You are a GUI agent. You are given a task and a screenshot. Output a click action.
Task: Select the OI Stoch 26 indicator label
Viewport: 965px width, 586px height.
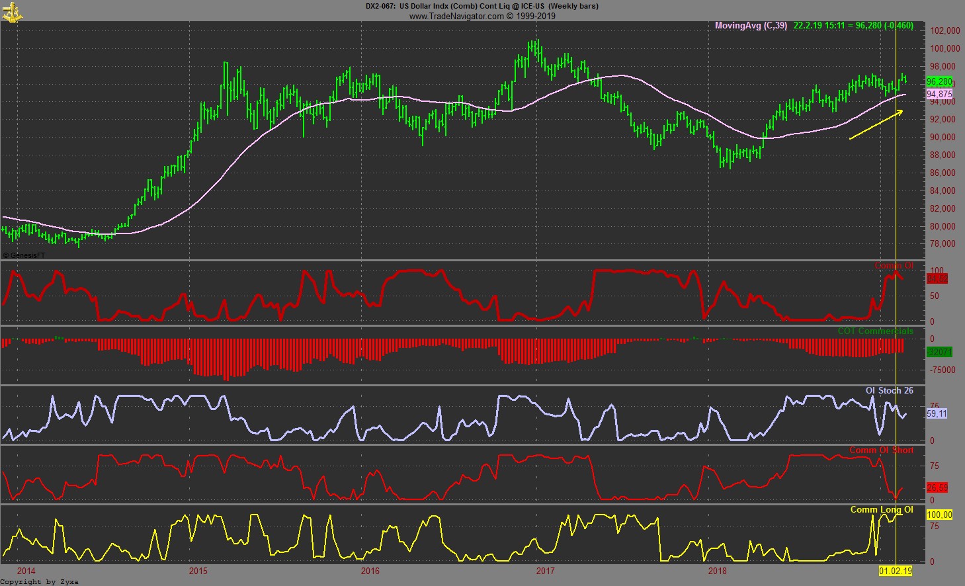890,391
